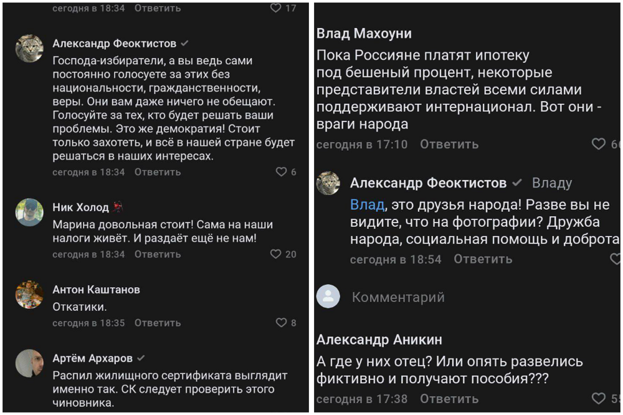Viewport: 623px width, 415px height.
Task: Open Антон Каштанов's profile avatar
Action: [29, 294]
